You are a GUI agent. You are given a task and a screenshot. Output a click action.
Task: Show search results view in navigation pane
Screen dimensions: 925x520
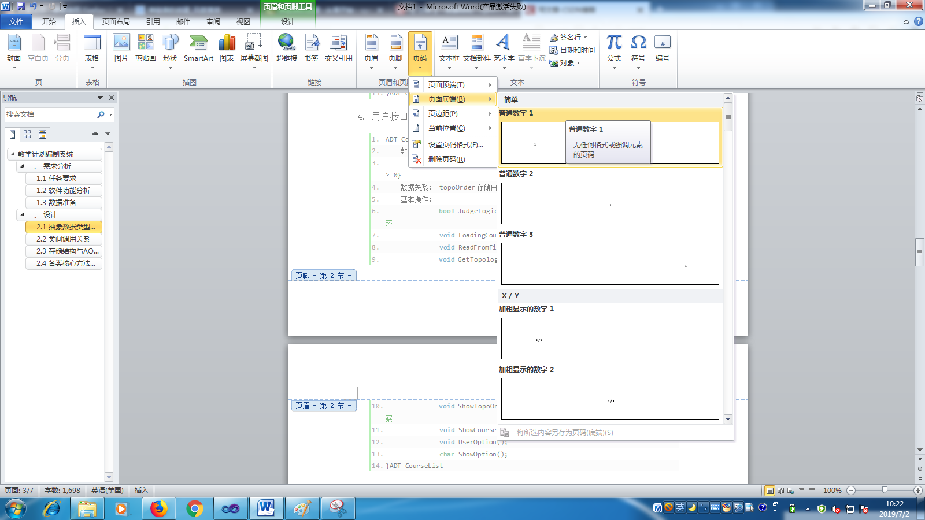[42, 134]
